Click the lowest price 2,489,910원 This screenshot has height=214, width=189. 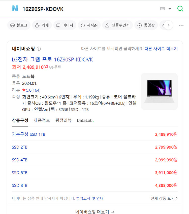[35, 67]
